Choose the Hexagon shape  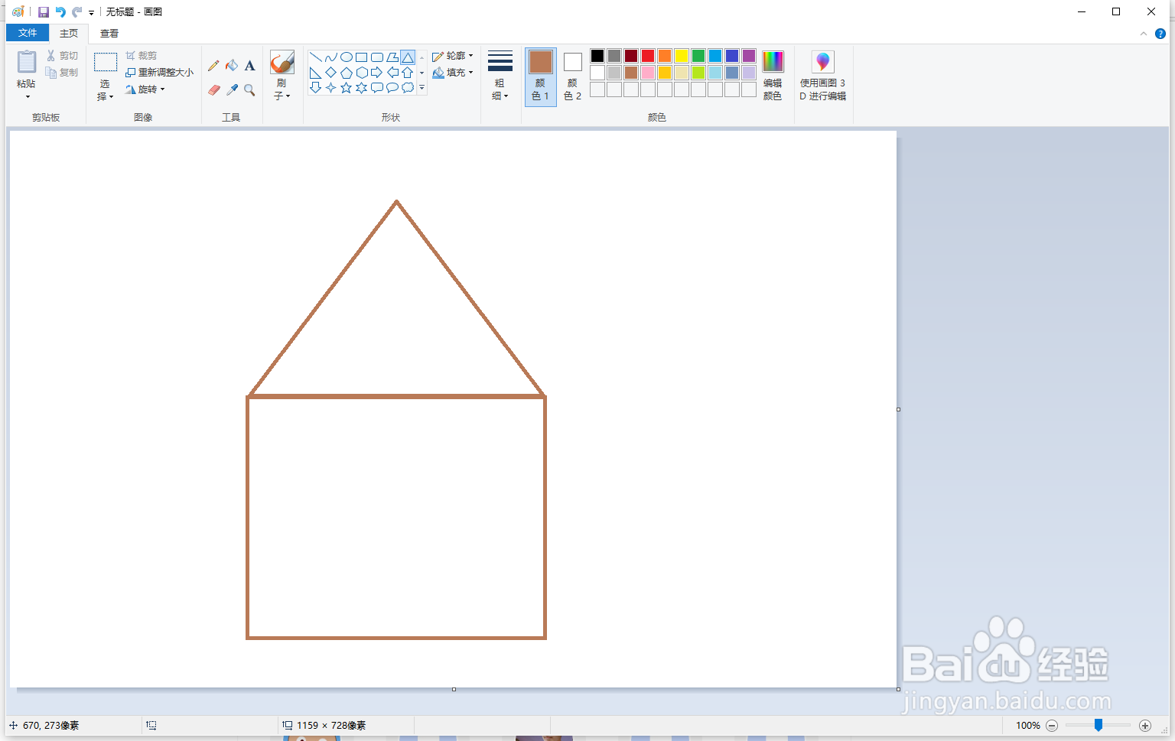(x=361, y=73)
